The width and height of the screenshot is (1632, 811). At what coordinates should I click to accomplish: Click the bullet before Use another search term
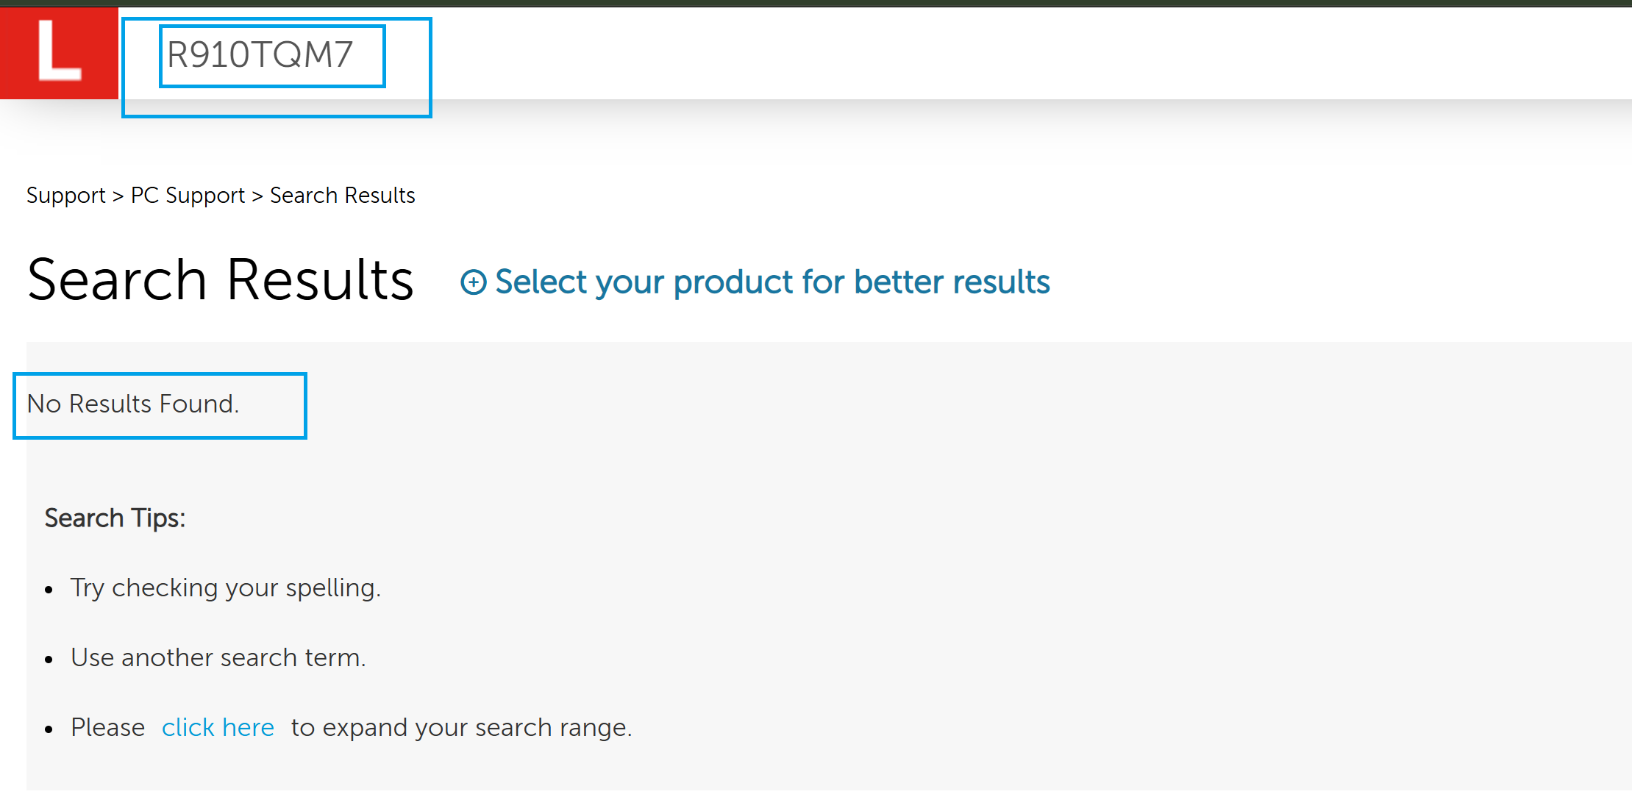pos(49,660)
